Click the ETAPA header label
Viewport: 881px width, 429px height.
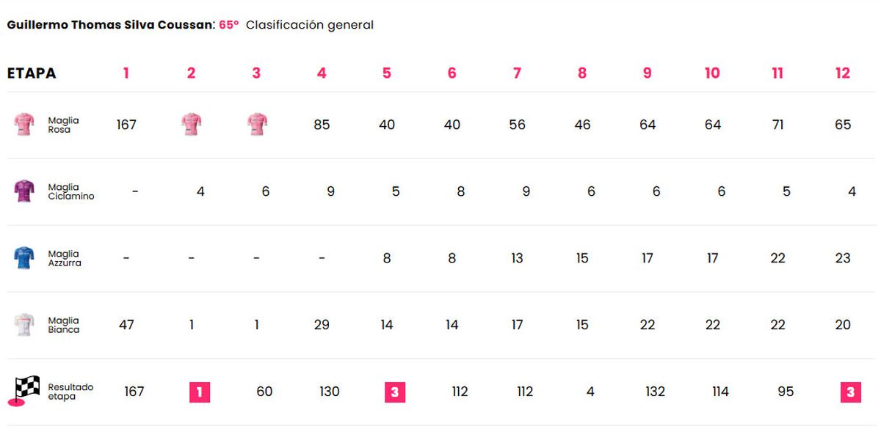coord(32,73)
